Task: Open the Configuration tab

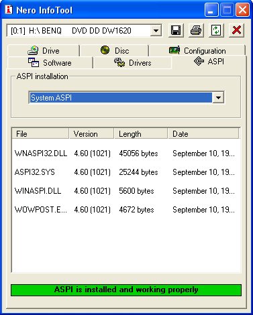Action: tap(197, 50)
